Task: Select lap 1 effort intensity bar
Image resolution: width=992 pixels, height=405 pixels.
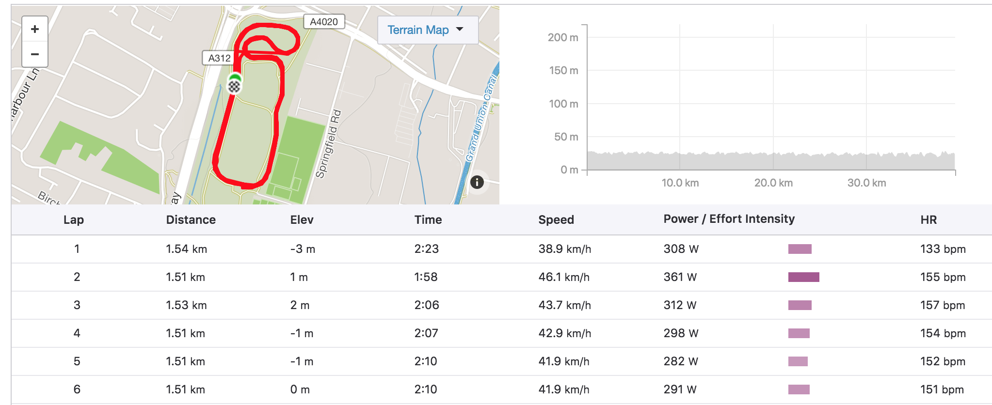Action: click(800, 249)
